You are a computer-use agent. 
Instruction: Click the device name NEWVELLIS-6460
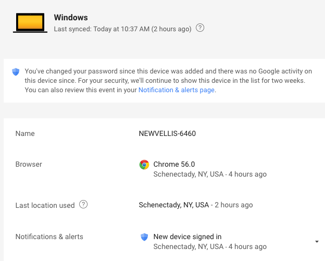click(x=167, y=133)
